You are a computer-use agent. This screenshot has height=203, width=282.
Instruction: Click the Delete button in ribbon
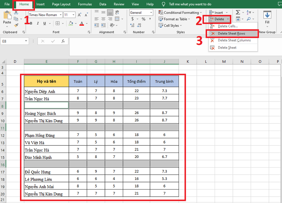pos(217,19)
